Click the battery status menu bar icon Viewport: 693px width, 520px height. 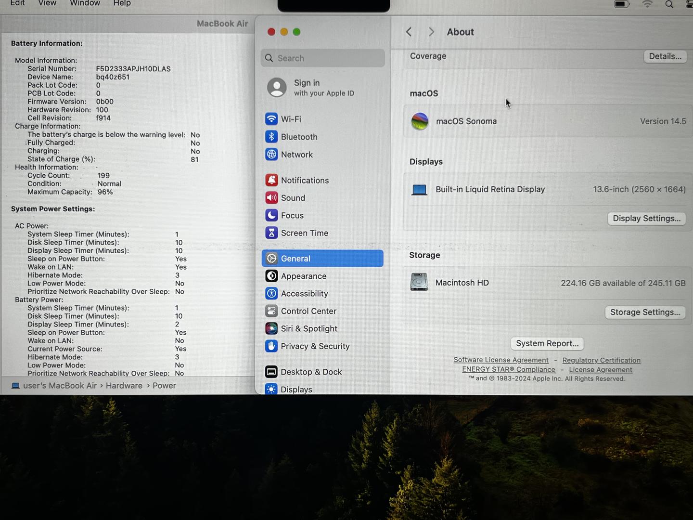point(621,4)
